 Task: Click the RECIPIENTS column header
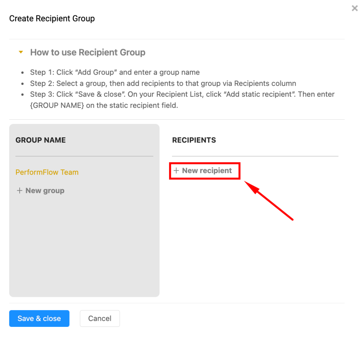tap(194, 140)
